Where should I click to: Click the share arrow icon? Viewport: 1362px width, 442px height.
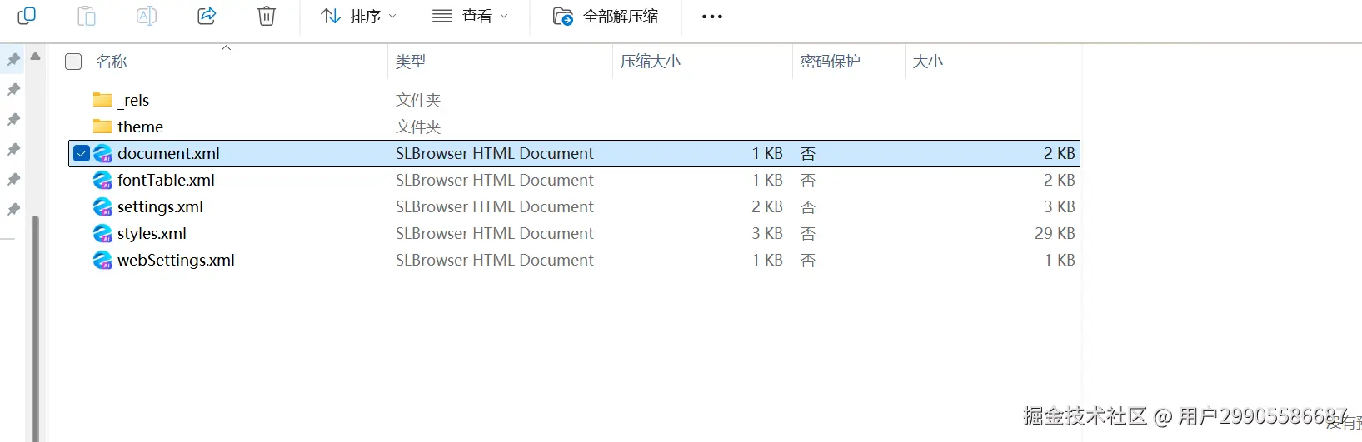tap(207, 16)
